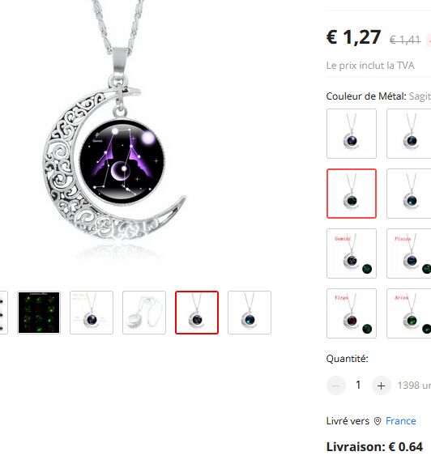Image resolution: width=431 pixels, height=460 pixels.
Task: Open the pale pendant back view thumbnail
Action: [144, 313]
